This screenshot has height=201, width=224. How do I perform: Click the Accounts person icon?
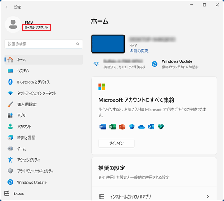coord(10,127)
